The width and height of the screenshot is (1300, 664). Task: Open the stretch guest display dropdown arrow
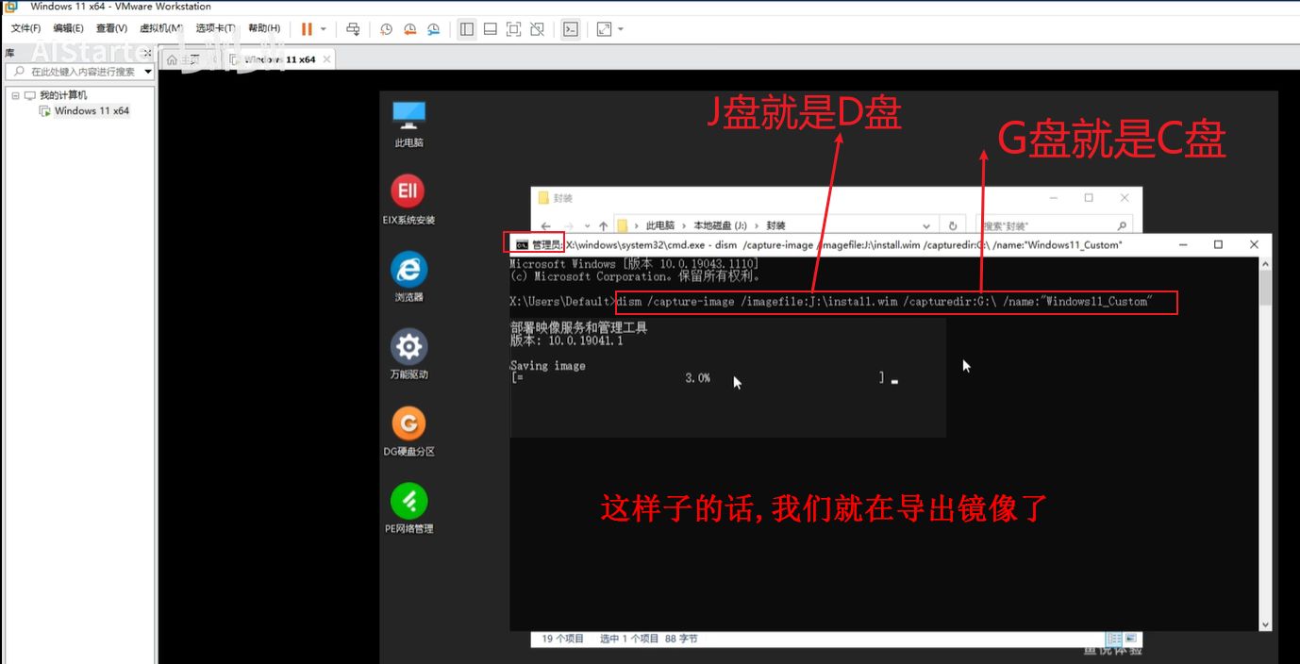pyautogui.click(x=621, y=29)
